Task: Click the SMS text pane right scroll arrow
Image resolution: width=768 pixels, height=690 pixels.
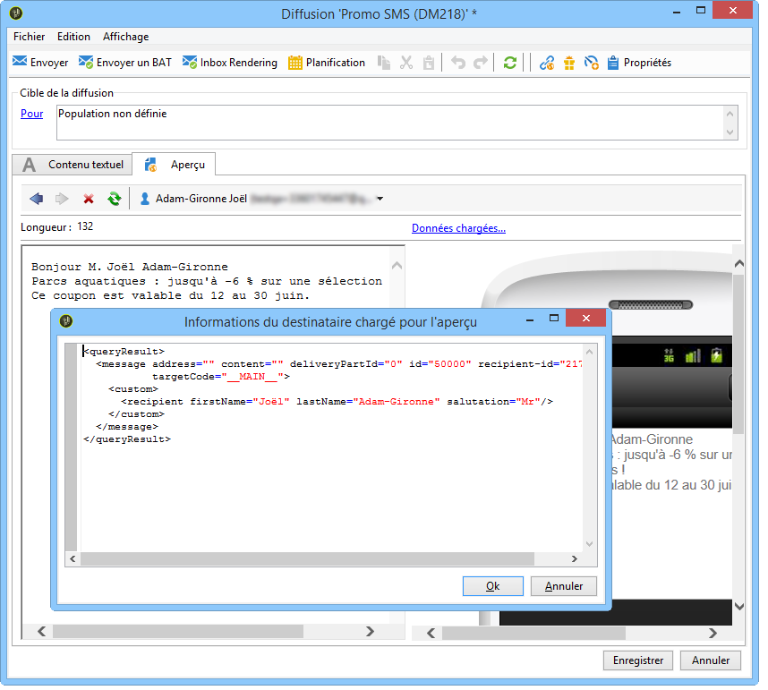Action: tap(371, 632)
